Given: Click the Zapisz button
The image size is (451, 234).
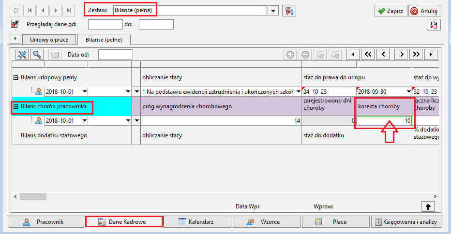Looking at the screenshot, I should point(391,11).
